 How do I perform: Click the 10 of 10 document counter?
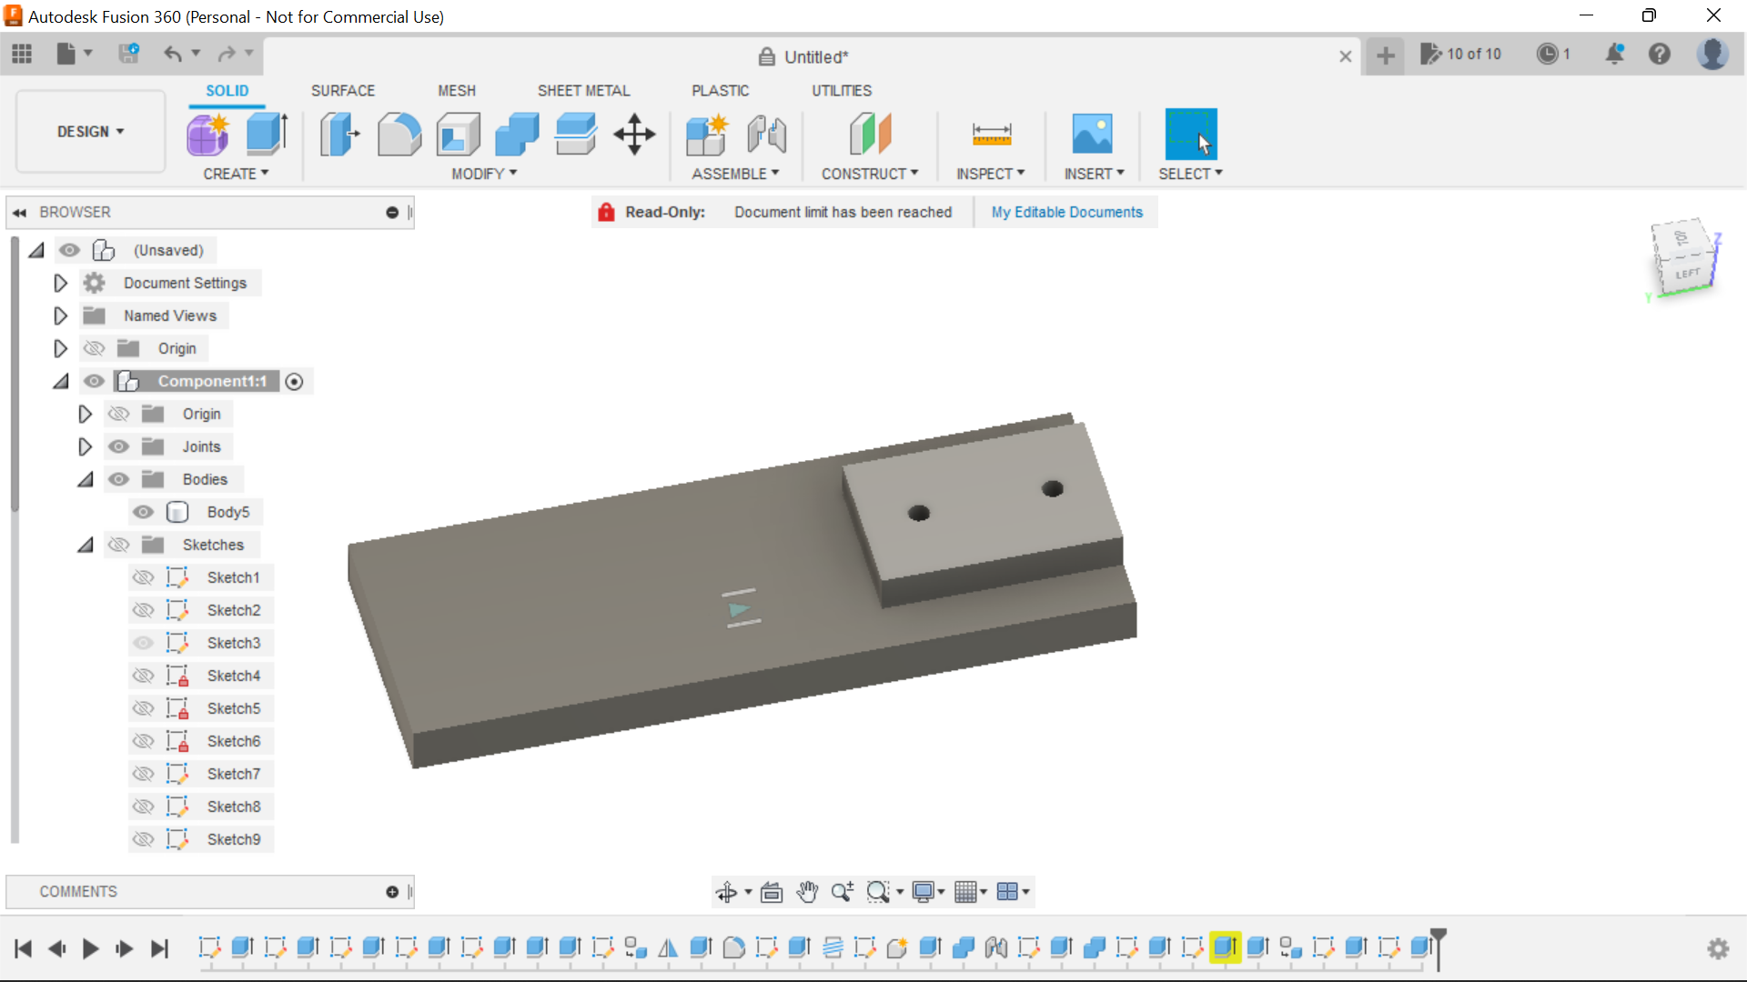click(1461, 55)
